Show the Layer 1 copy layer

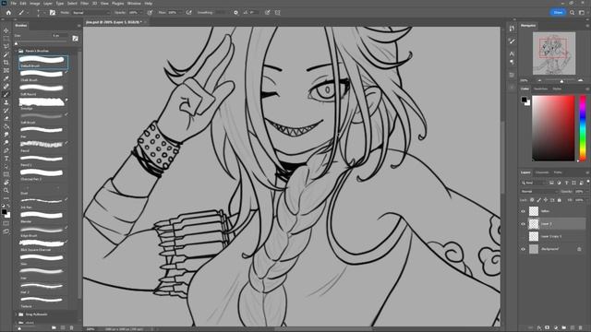click(523, 236)
